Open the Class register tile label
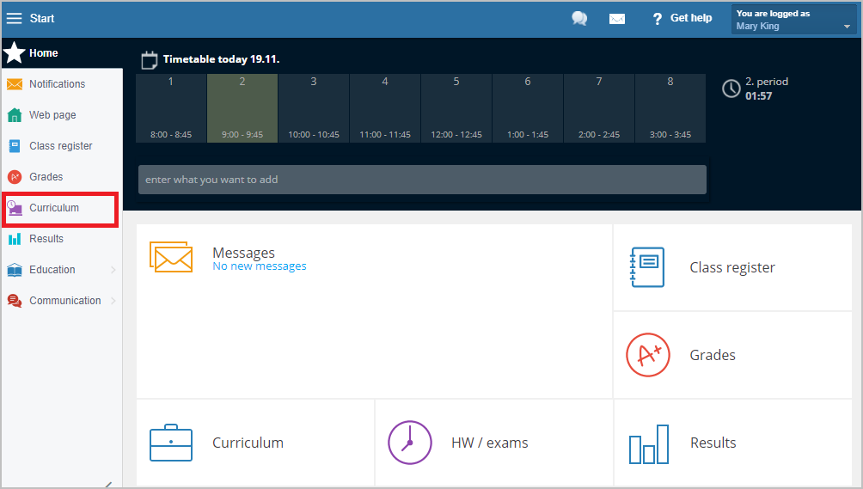The width and height of the screenshot is (863, 489). [x=732, y=267]
